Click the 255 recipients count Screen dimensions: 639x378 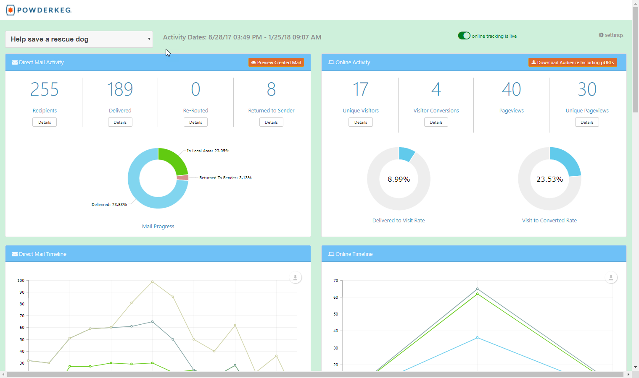coord(45,89)
